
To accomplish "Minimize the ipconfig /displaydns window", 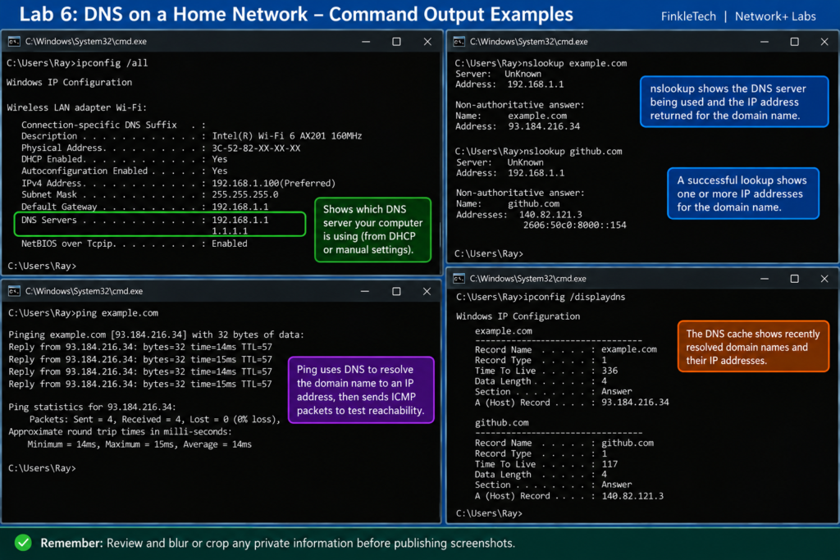I will (x=765, y=279).
